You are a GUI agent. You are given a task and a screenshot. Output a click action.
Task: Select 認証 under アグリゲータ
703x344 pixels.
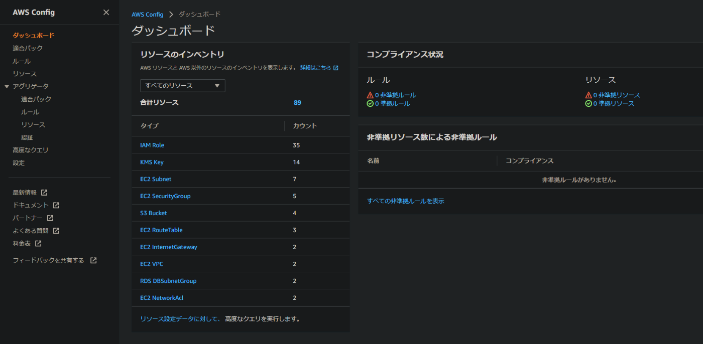[x=27, y=137]
